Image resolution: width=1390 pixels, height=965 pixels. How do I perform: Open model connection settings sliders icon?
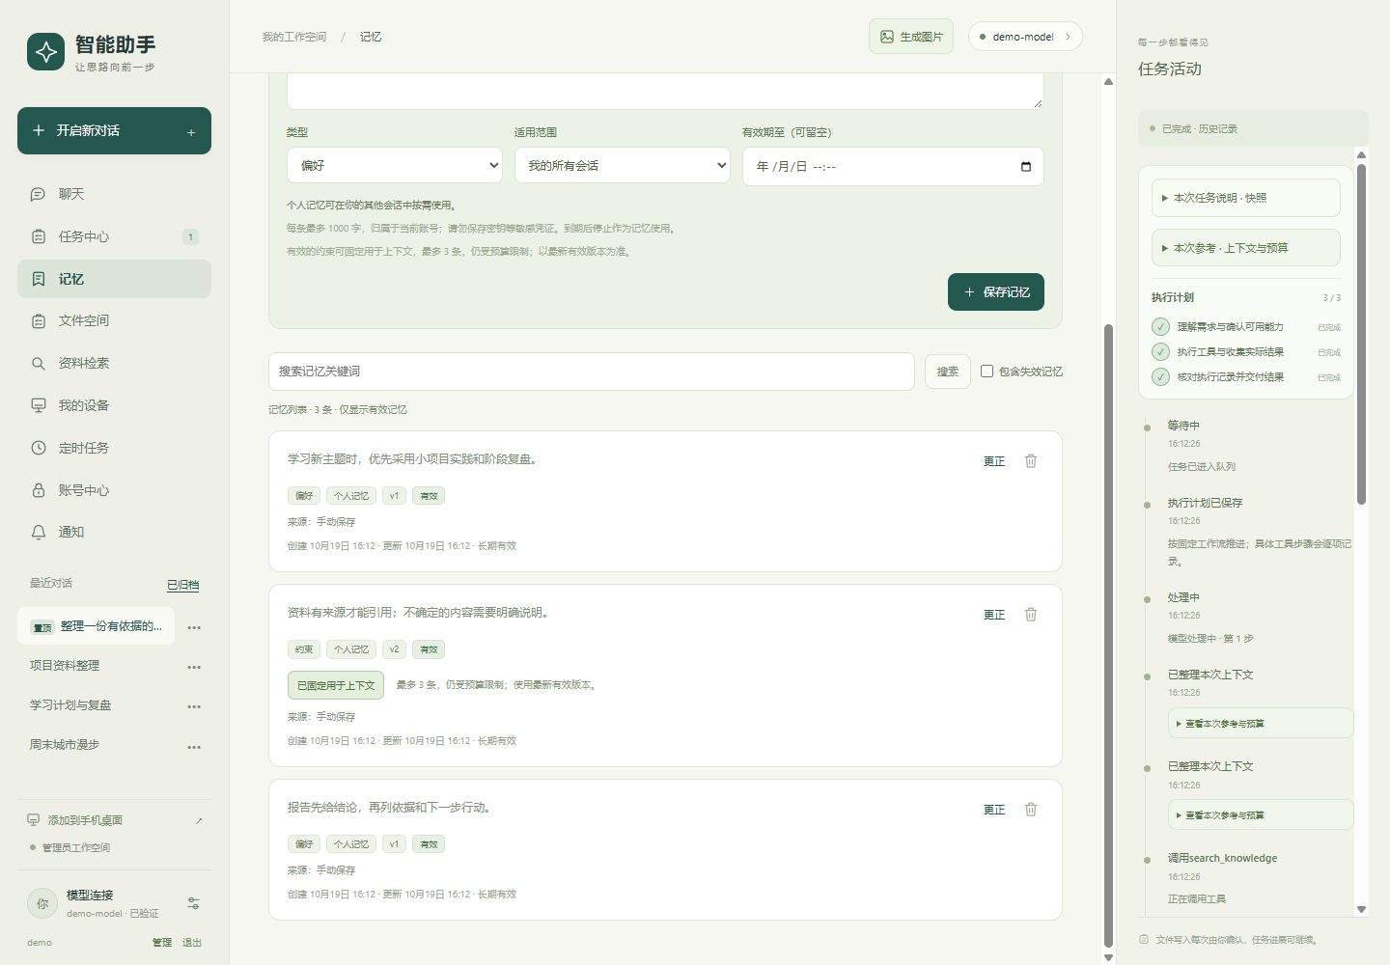(193, 903)
